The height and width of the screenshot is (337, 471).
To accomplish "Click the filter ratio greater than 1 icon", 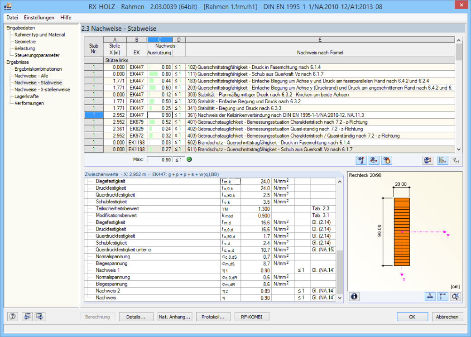I will pyautogui.click(x=456, y=160).
